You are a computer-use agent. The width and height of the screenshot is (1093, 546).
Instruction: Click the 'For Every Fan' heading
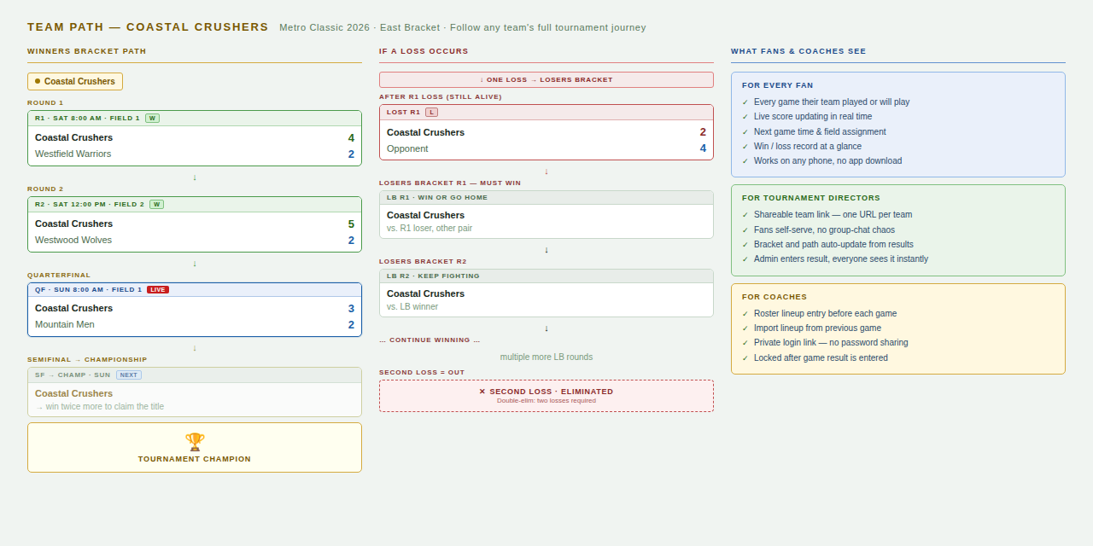point(778,85)
